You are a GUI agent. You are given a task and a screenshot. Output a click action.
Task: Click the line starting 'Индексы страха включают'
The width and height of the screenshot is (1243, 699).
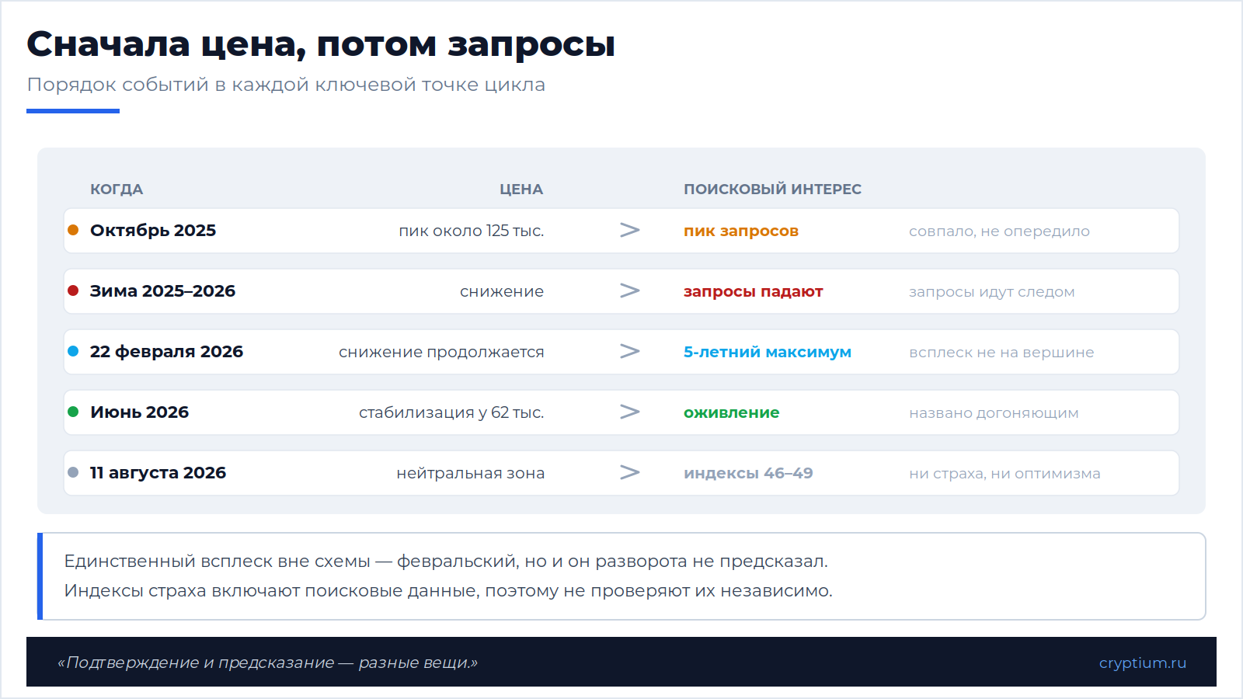pos(448,590)
